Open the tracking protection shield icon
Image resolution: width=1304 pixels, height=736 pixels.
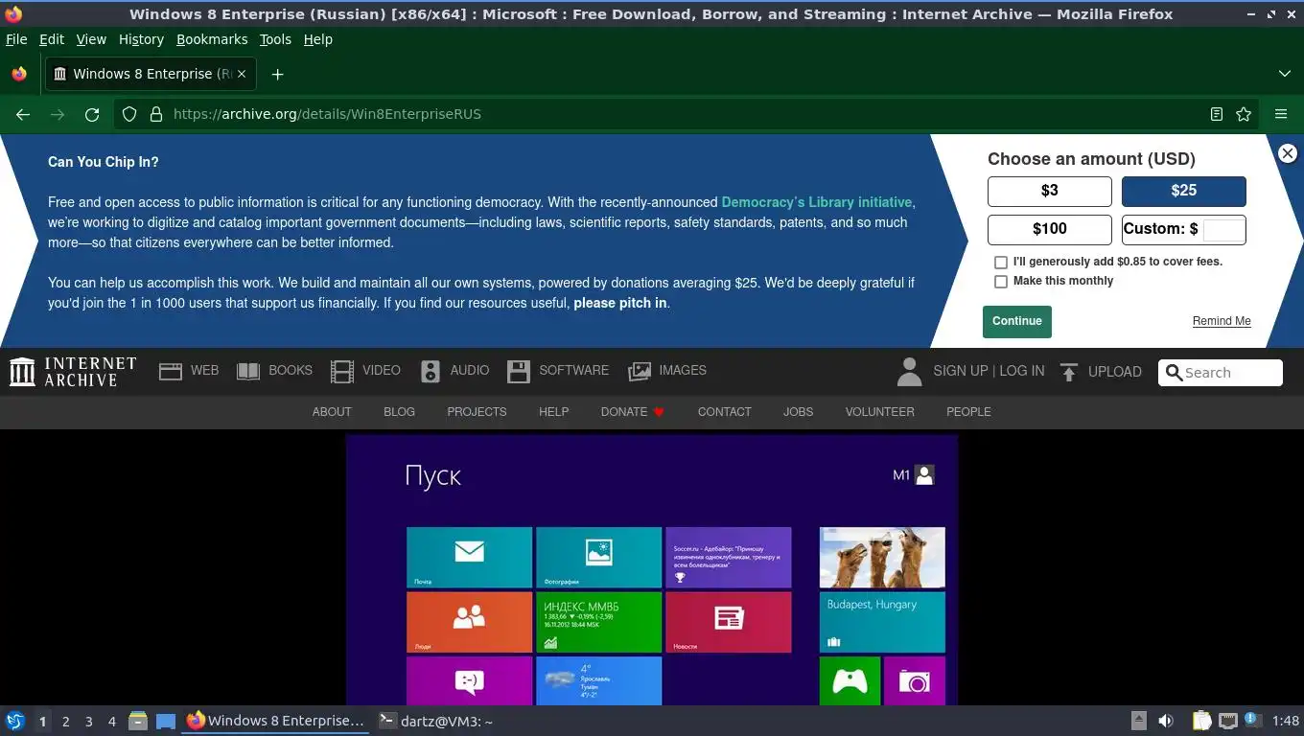[129, 114]
